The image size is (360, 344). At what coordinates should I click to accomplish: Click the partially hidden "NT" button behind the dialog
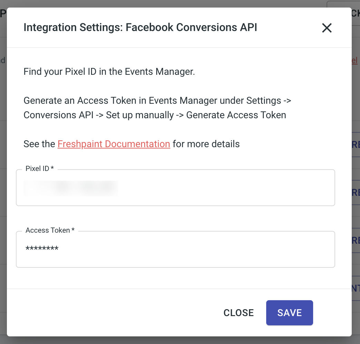point(356,288)
